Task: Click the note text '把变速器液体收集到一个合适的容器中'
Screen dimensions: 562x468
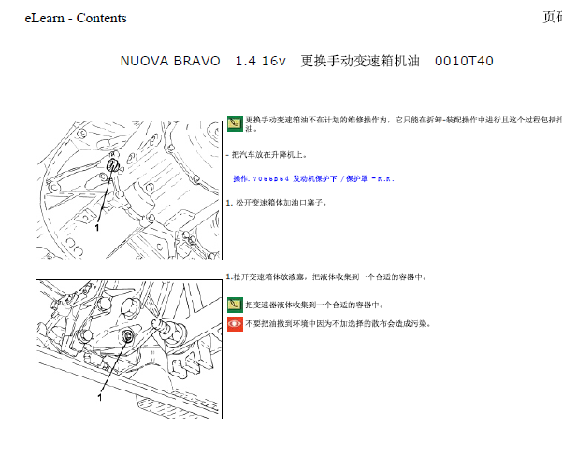Action: (x=314, y=305)
